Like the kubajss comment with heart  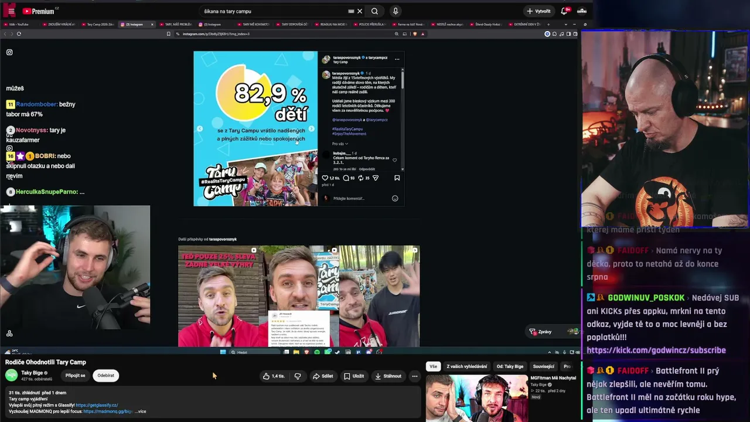pyautogui.click(x=394, y=160)
